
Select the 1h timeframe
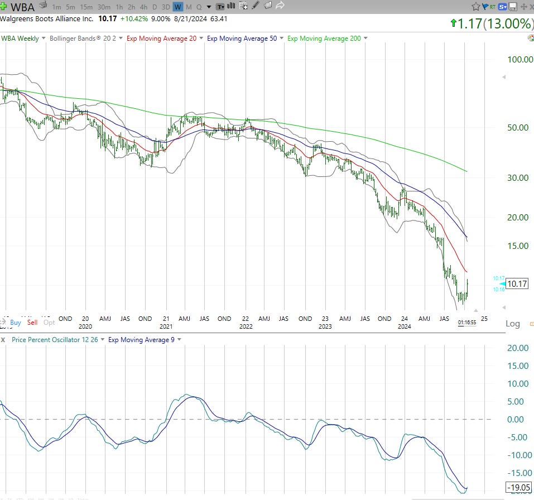tap(119, 7)
